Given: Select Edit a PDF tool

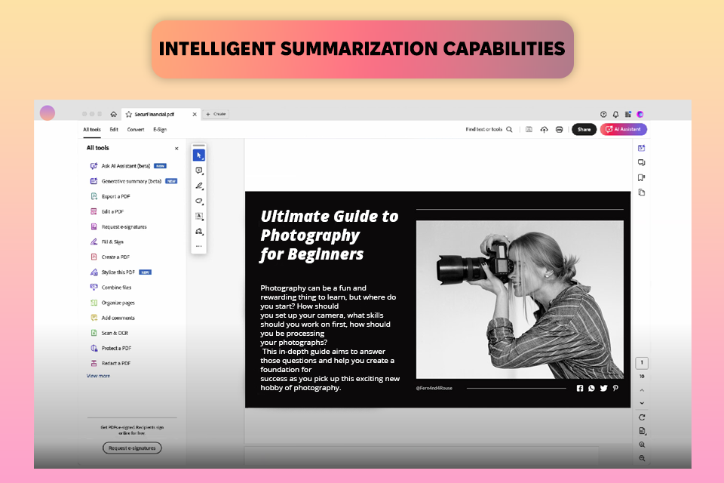Looking at the screenshot, I should point(107,211).
